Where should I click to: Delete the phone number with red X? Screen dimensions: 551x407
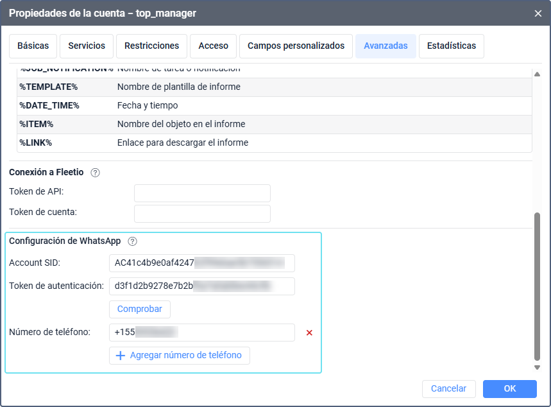tap(309, 333)
